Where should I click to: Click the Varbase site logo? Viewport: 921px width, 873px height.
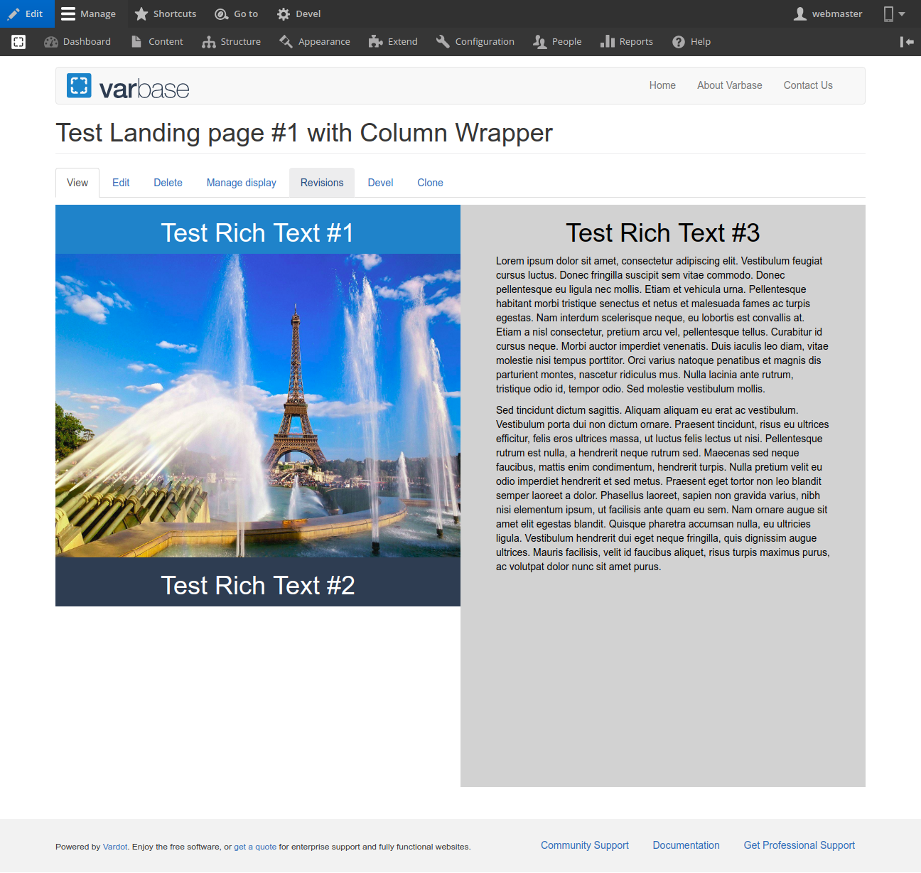128,87
